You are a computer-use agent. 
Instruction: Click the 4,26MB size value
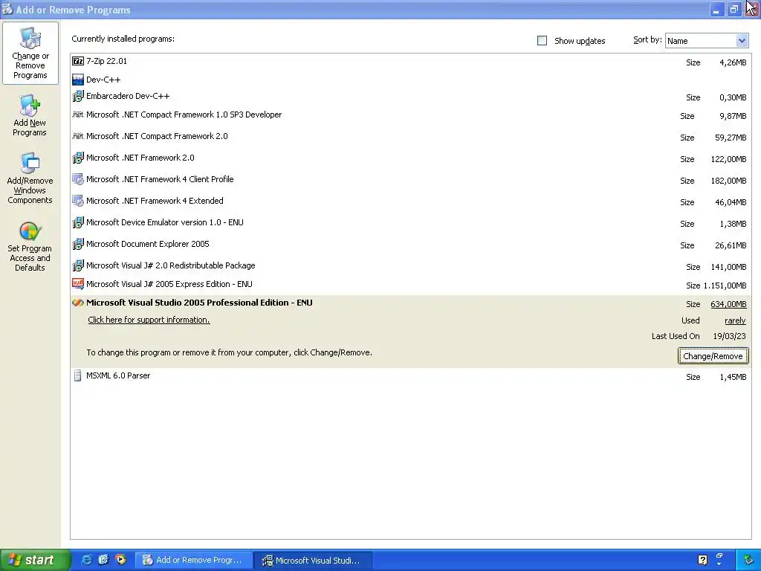tap(733, 62)
